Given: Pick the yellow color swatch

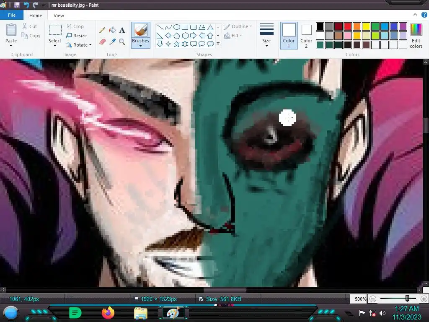Looking at the screenshot, I should (366, 26).
